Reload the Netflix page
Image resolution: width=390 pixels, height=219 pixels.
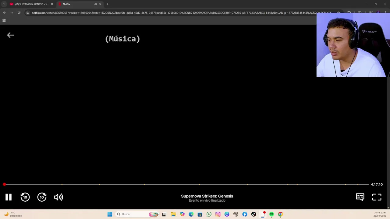pyautogui.click(x=19, y=13)
